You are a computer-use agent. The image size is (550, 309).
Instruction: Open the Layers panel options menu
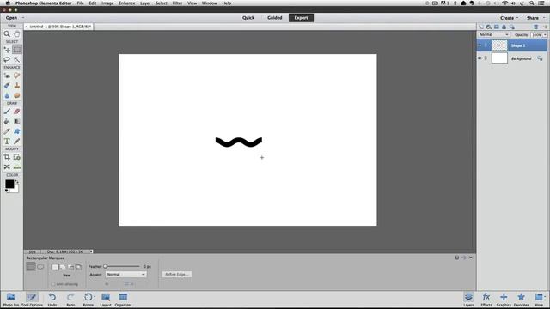(x=545, y=27)
